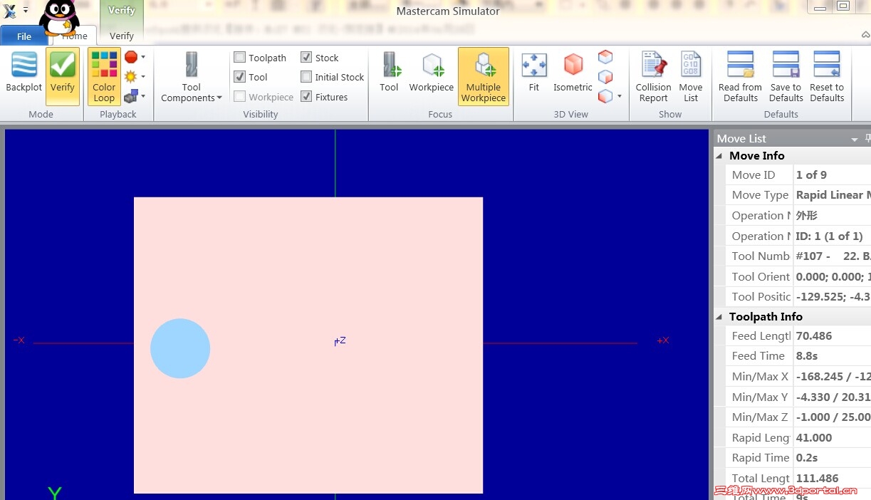
Task: Click the Tool Orientation row value
Action: 833,277
